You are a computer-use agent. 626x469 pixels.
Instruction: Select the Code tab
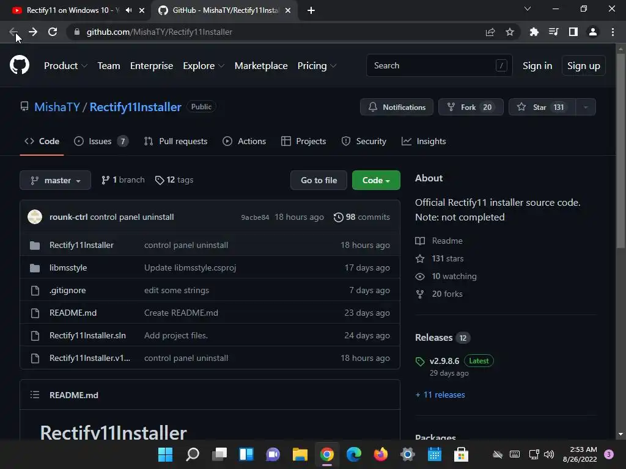pos(42,141)
